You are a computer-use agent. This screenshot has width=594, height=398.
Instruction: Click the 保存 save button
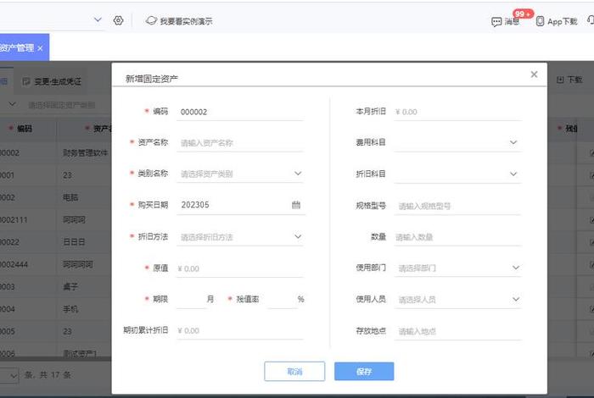pos(364,371)
